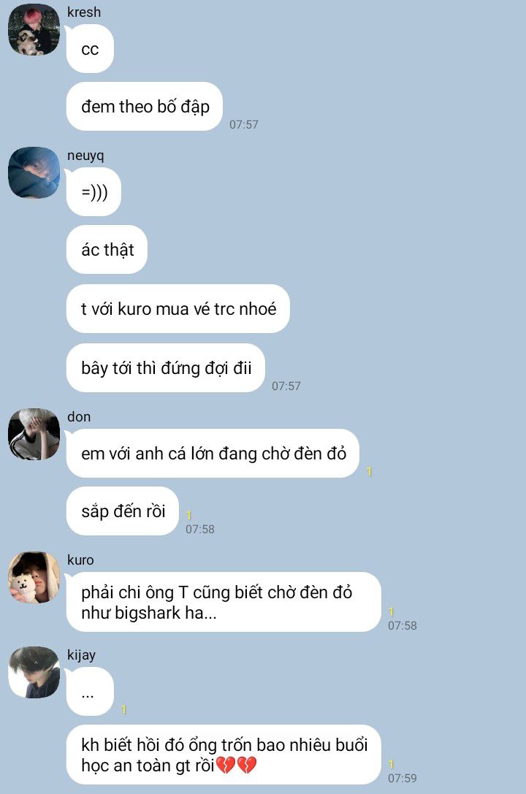Tap the 'sắp đến rồi' bubble
This screenshot has height=794, width=526.
coord(123,511)
